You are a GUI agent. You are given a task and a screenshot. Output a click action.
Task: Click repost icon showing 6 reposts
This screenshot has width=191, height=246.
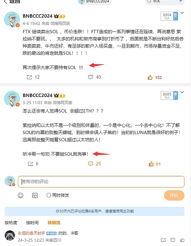click(x=30, y=164)
